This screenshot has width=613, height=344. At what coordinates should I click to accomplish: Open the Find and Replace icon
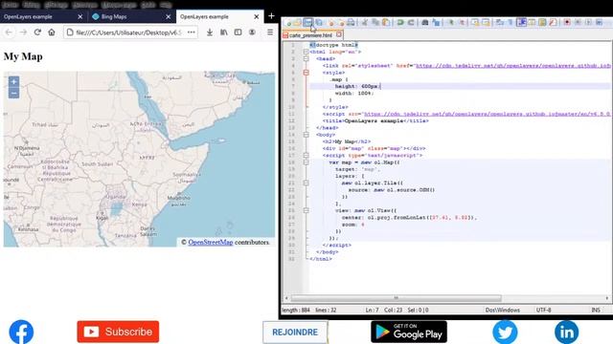pyautogui.click(x=437, y=23)
